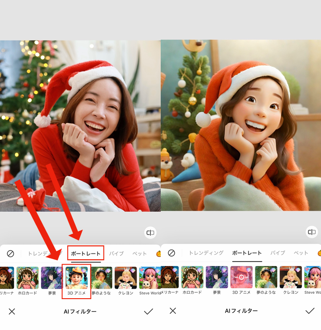Choose the ホロカード filter on left screen
Screen dimensions: 321x330
click(27, 278)
